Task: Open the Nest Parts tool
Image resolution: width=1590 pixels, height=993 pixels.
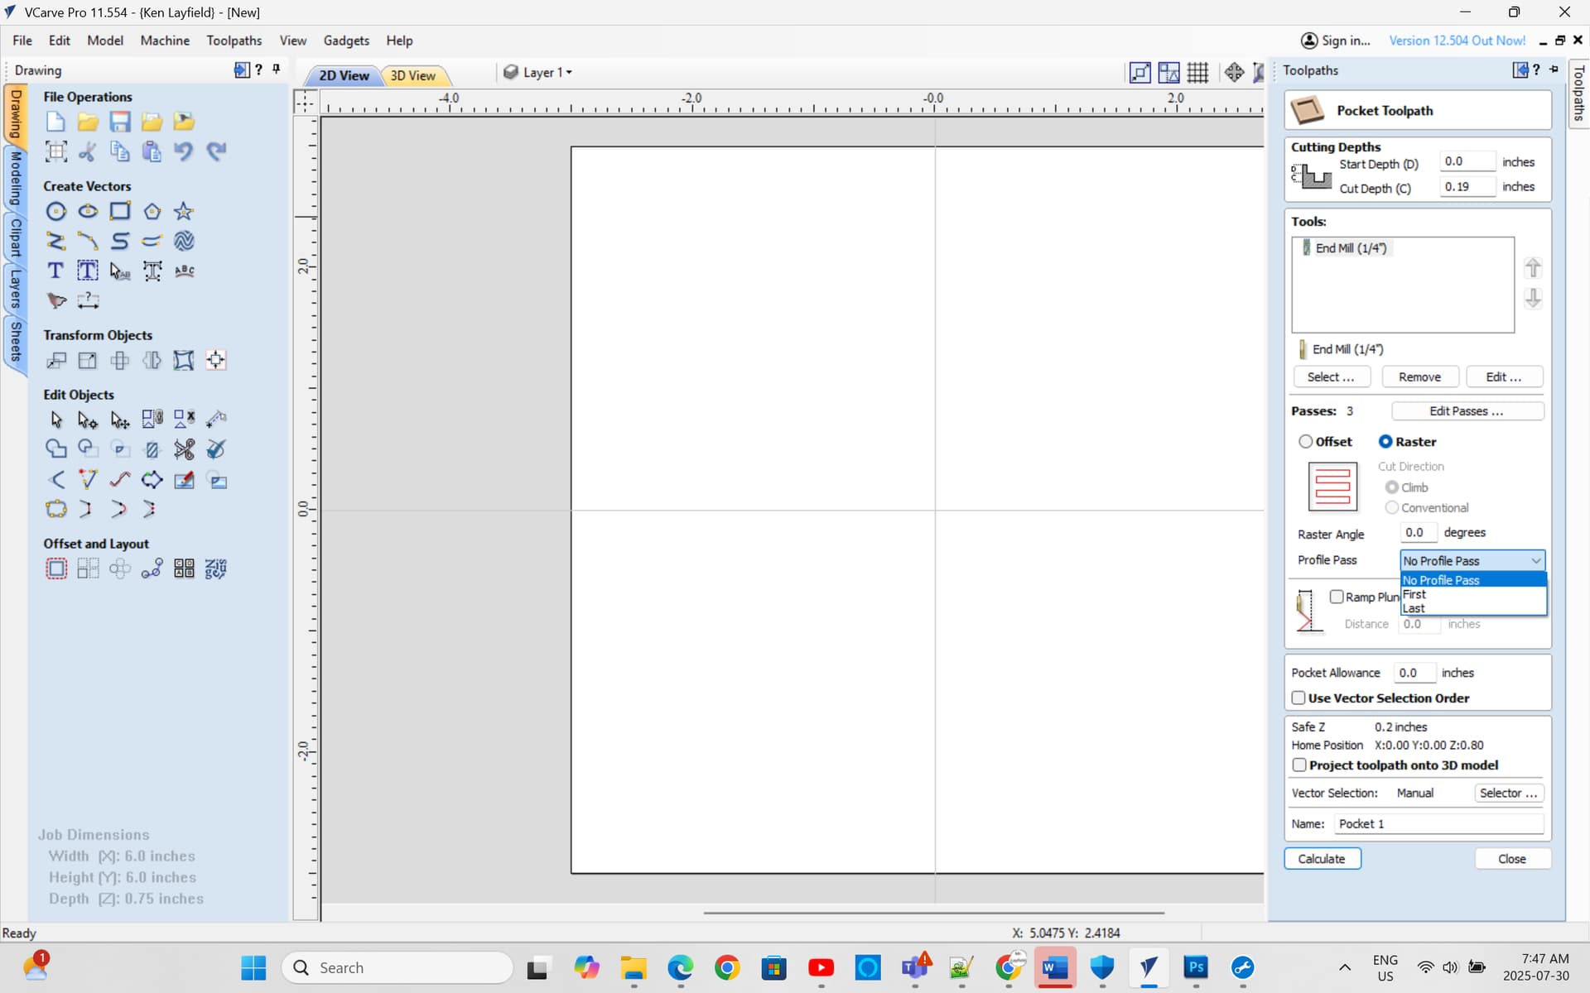Action: coord(216,568)
